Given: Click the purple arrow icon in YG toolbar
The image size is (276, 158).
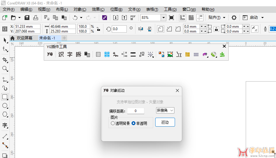Looking at the screenshot, I should click(x=205, y=55).
